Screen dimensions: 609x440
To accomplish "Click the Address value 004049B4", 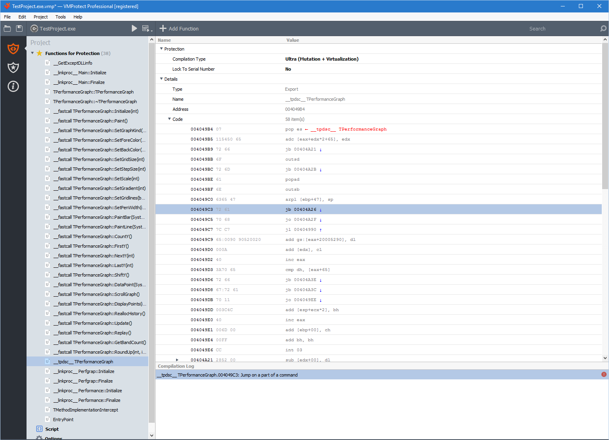I will click(295, 109).
